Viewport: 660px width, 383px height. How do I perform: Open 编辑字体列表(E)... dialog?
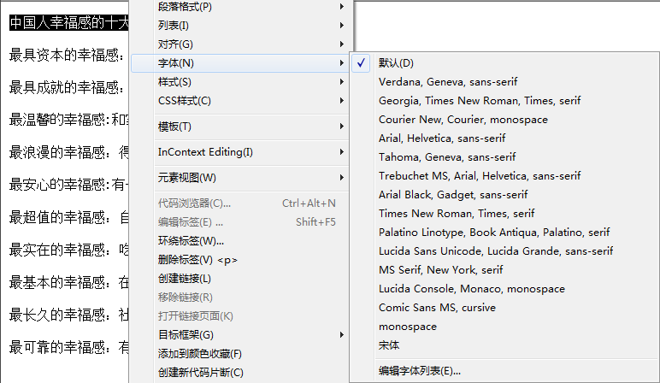click(420, 371)
